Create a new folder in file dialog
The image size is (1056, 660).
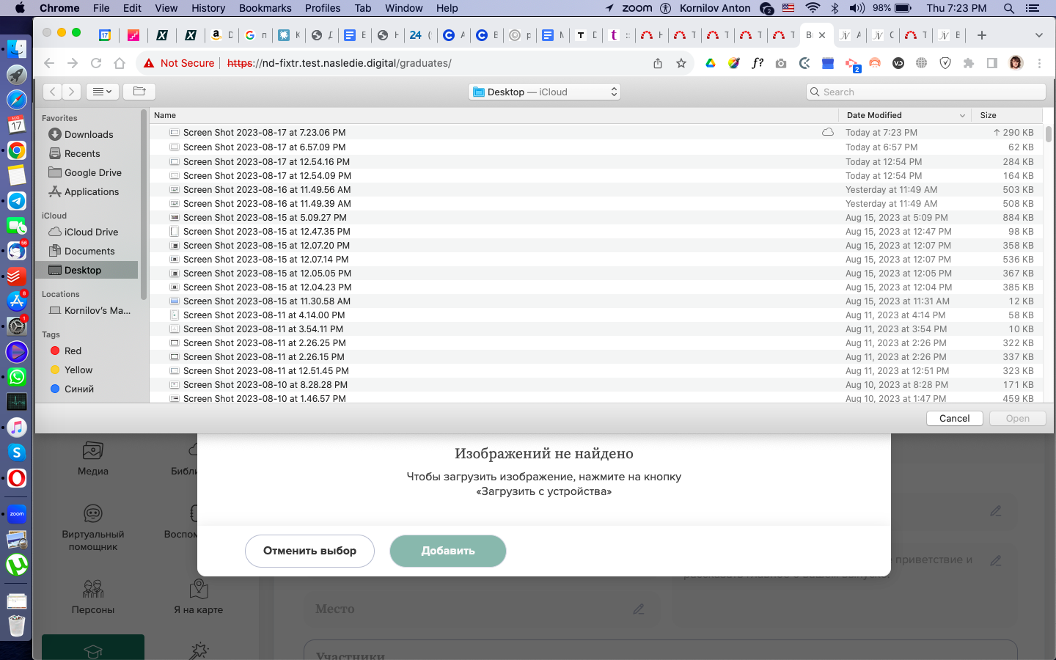pos(139,92)
